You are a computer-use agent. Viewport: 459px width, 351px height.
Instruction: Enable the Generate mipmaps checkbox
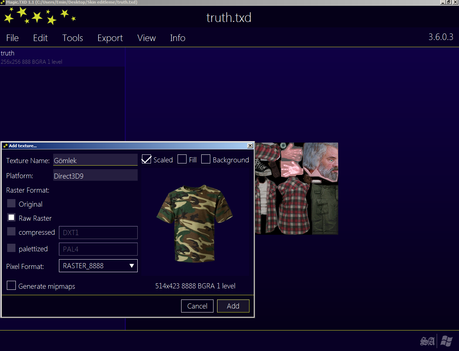(x=12, y=285)
